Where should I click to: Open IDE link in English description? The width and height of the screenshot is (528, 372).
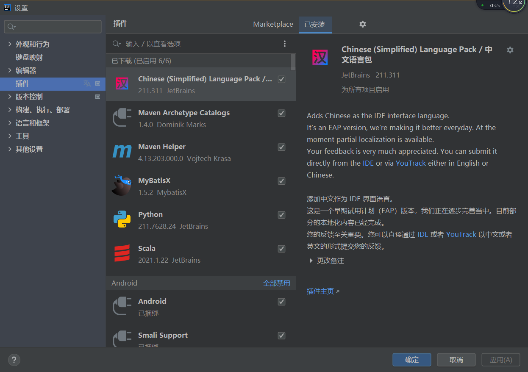(368, 163)
